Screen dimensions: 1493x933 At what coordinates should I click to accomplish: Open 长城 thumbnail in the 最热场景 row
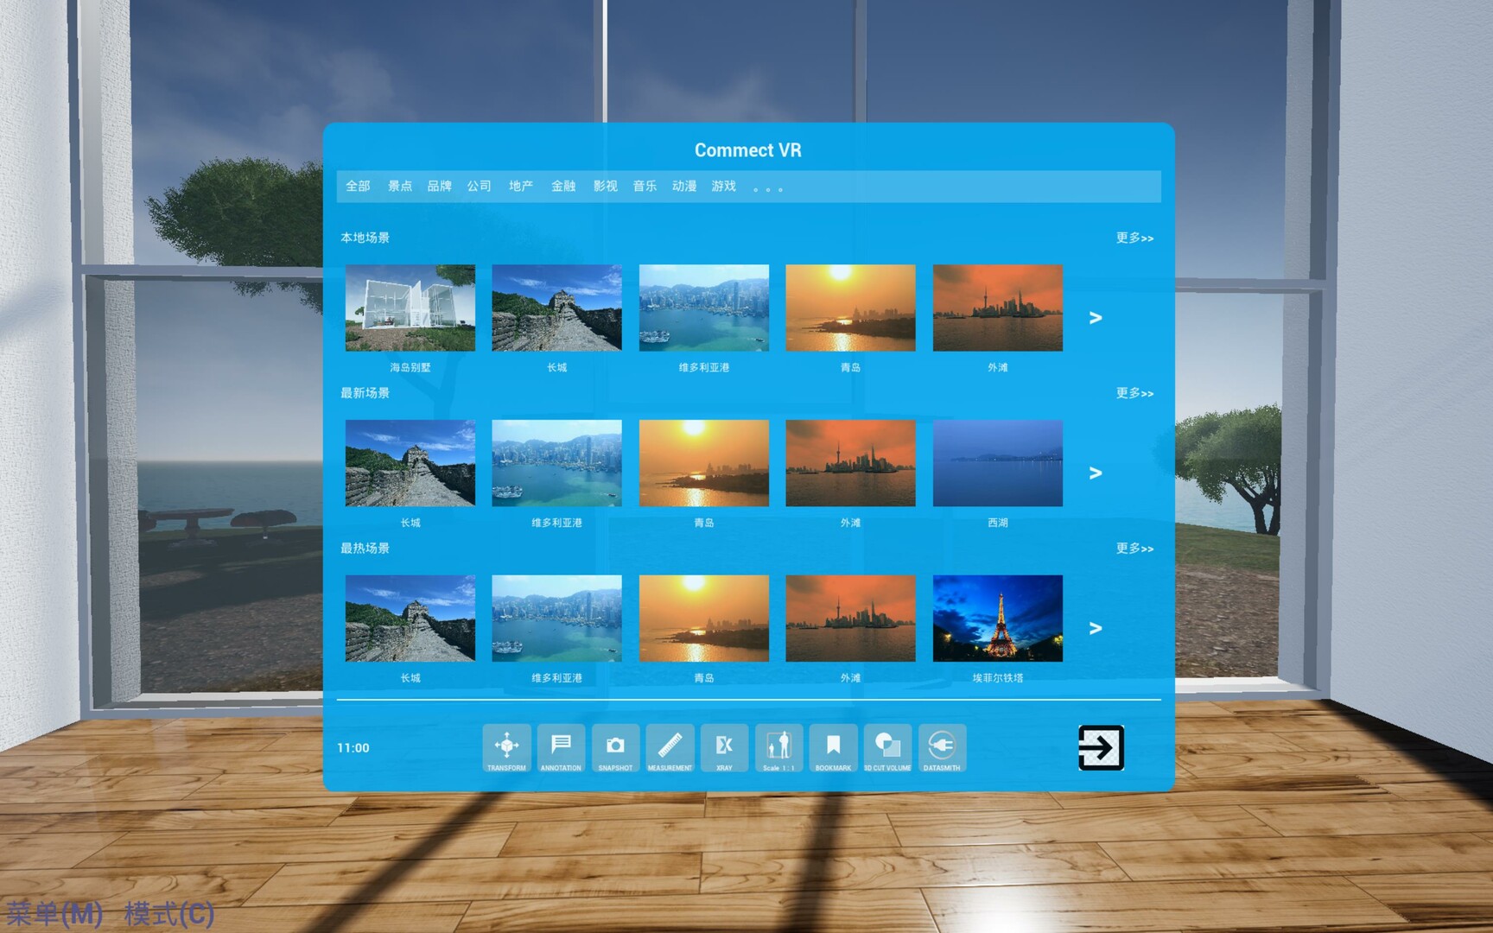tap(410, 619)
